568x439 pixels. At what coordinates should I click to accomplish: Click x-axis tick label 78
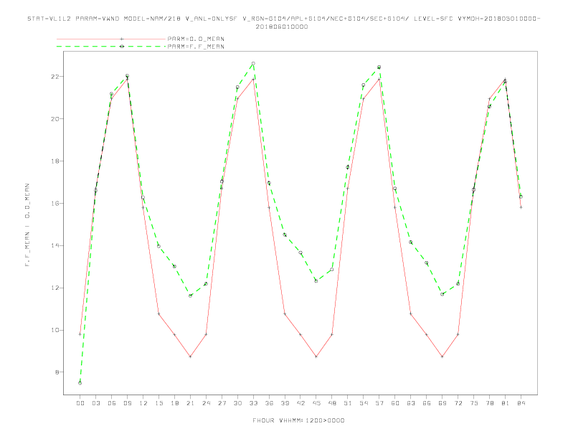pos(490,403)
